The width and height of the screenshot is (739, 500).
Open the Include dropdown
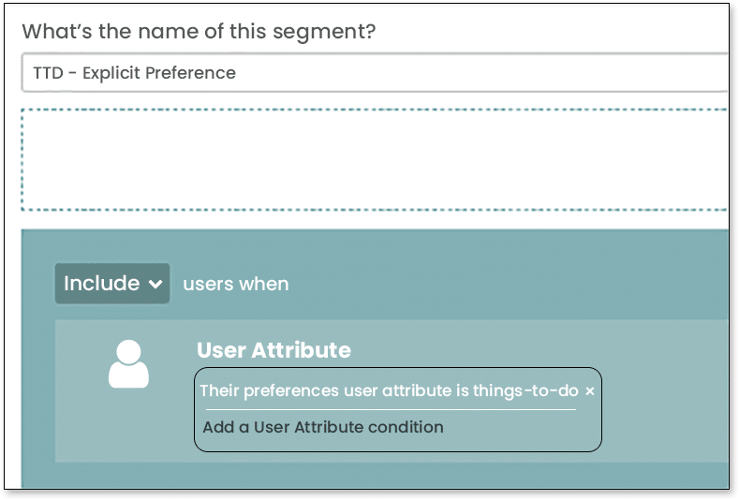point(112,284)
